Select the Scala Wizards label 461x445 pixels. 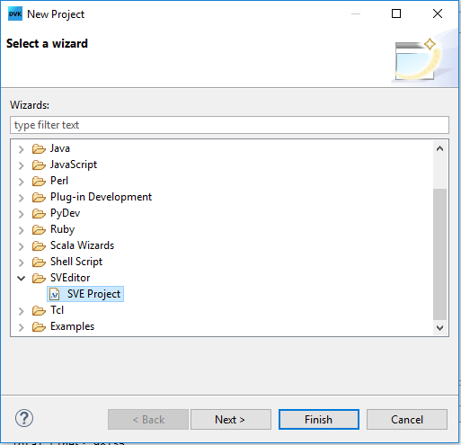click(82, 245)
